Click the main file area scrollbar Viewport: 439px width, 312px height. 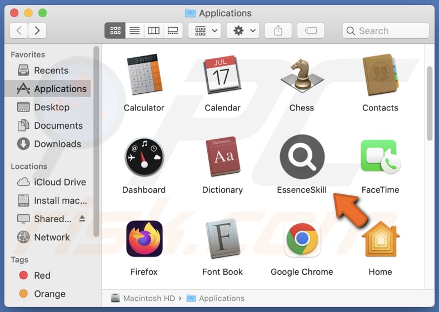pyautogui.click(x=430, y=103)
